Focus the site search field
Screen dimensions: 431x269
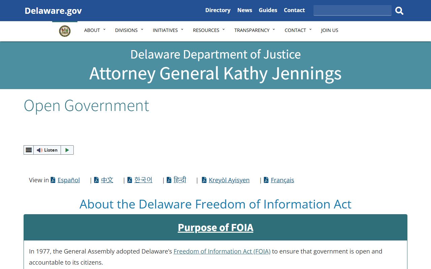(x=353, y=10)
